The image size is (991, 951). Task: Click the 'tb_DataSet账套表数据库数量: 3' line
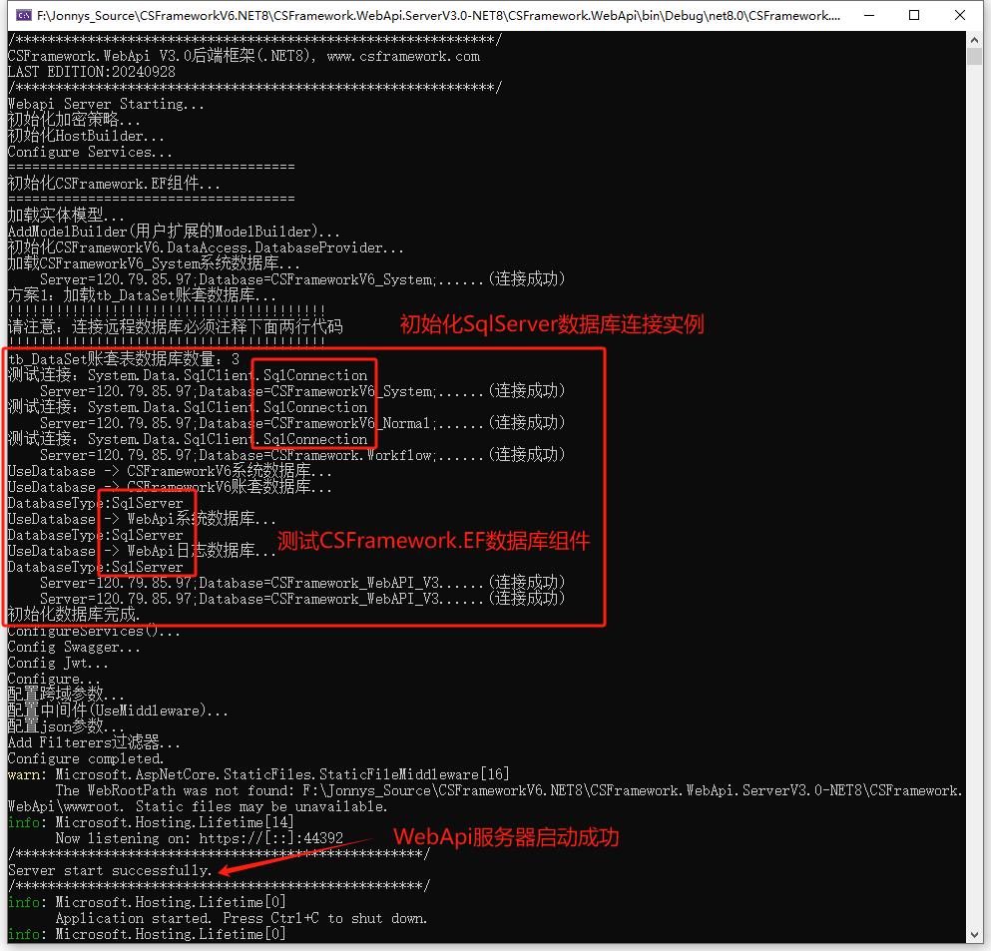119,359
